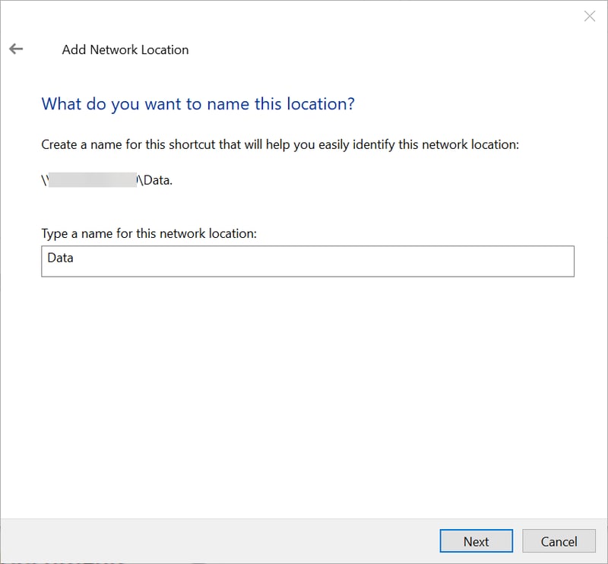Close the Add Network Location wizard
608x564 pixels.
coord(589,16)
